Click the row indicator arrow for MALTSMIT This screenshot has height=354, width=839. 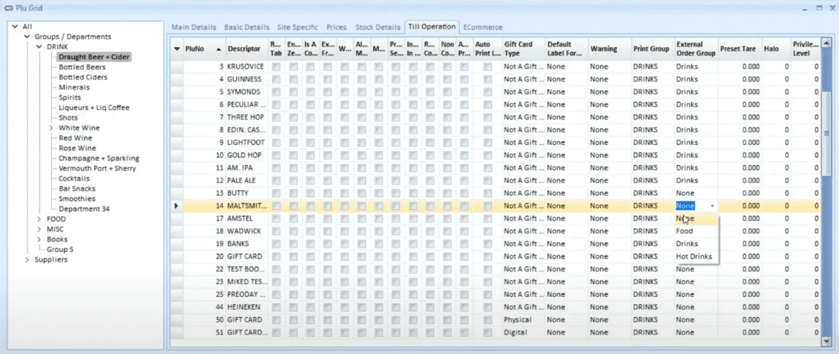[x=176, y=206]
